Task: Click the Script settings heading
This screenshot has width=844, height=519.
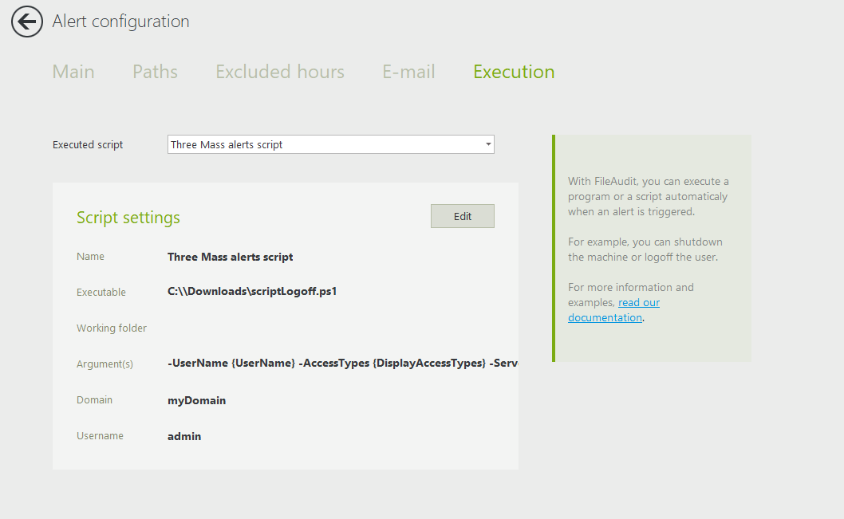Action: (x=128, y=218)
